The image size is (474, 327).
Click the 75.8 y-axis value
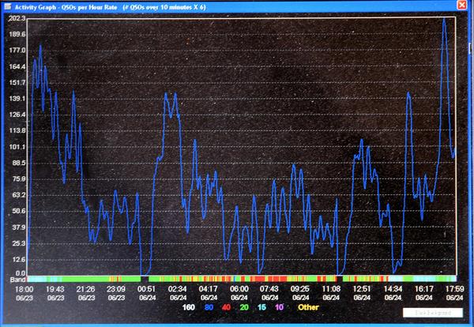tap(18, 179)
